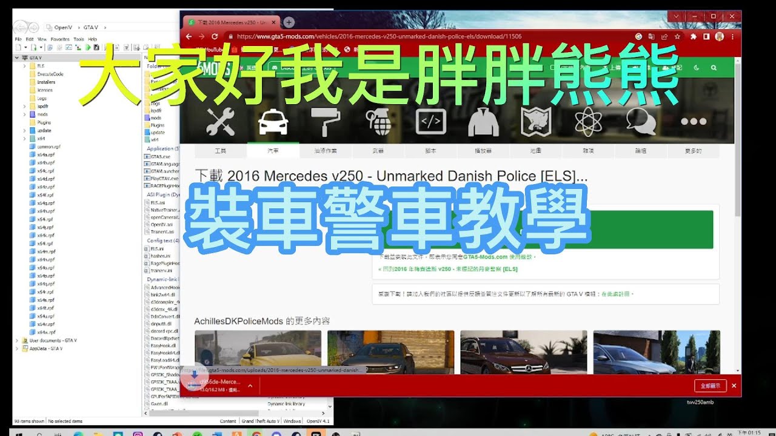
Task: Open the OpenIV View menu
Action: coord(42,39)
